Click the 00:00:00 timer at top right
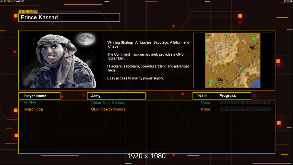This screenshot has width=293, height=165. tap(288, 1)
